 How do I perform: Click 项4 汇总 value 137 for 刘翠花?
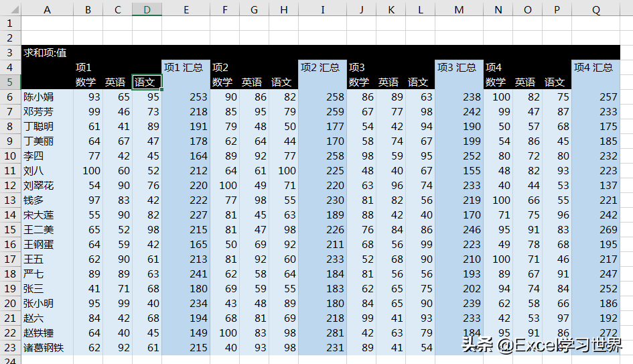[596, 186]
